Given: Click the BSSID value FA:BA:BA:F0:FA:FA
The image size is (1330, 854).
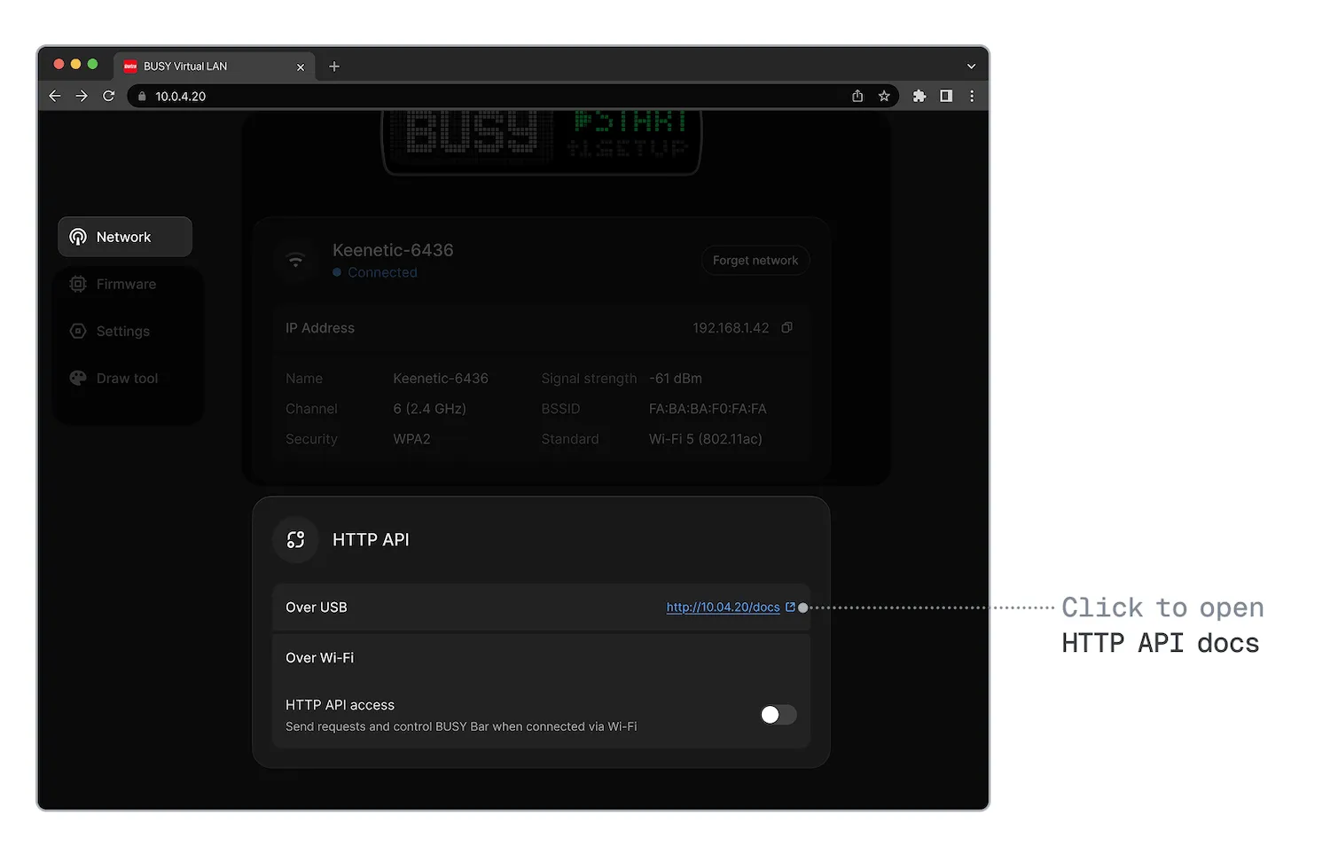Looking at the screenshot, I should click(708, 409).
